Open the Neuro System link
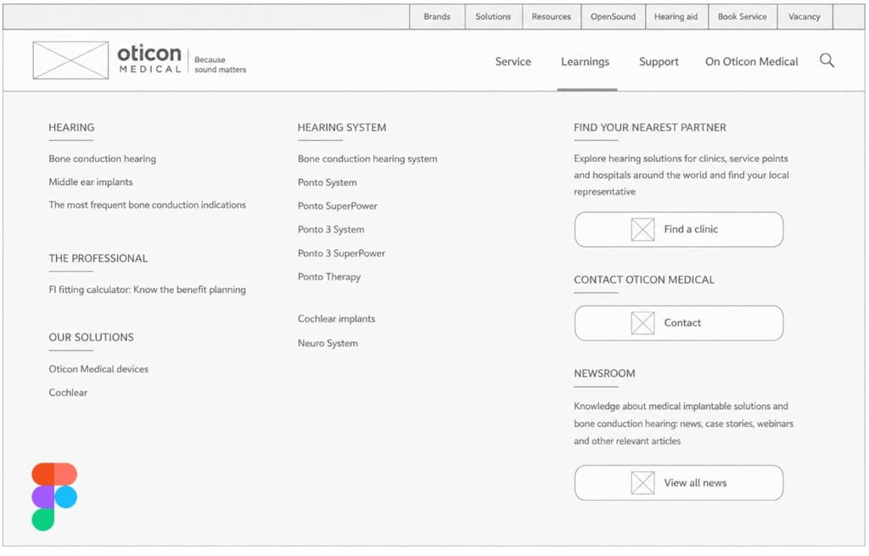The height and width of the screenshot is (556, 869). (328, 343)
